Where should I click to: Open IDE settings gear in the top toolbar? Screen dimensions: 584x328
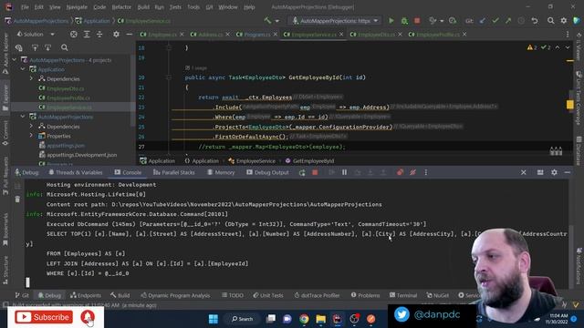pos(564,21)
